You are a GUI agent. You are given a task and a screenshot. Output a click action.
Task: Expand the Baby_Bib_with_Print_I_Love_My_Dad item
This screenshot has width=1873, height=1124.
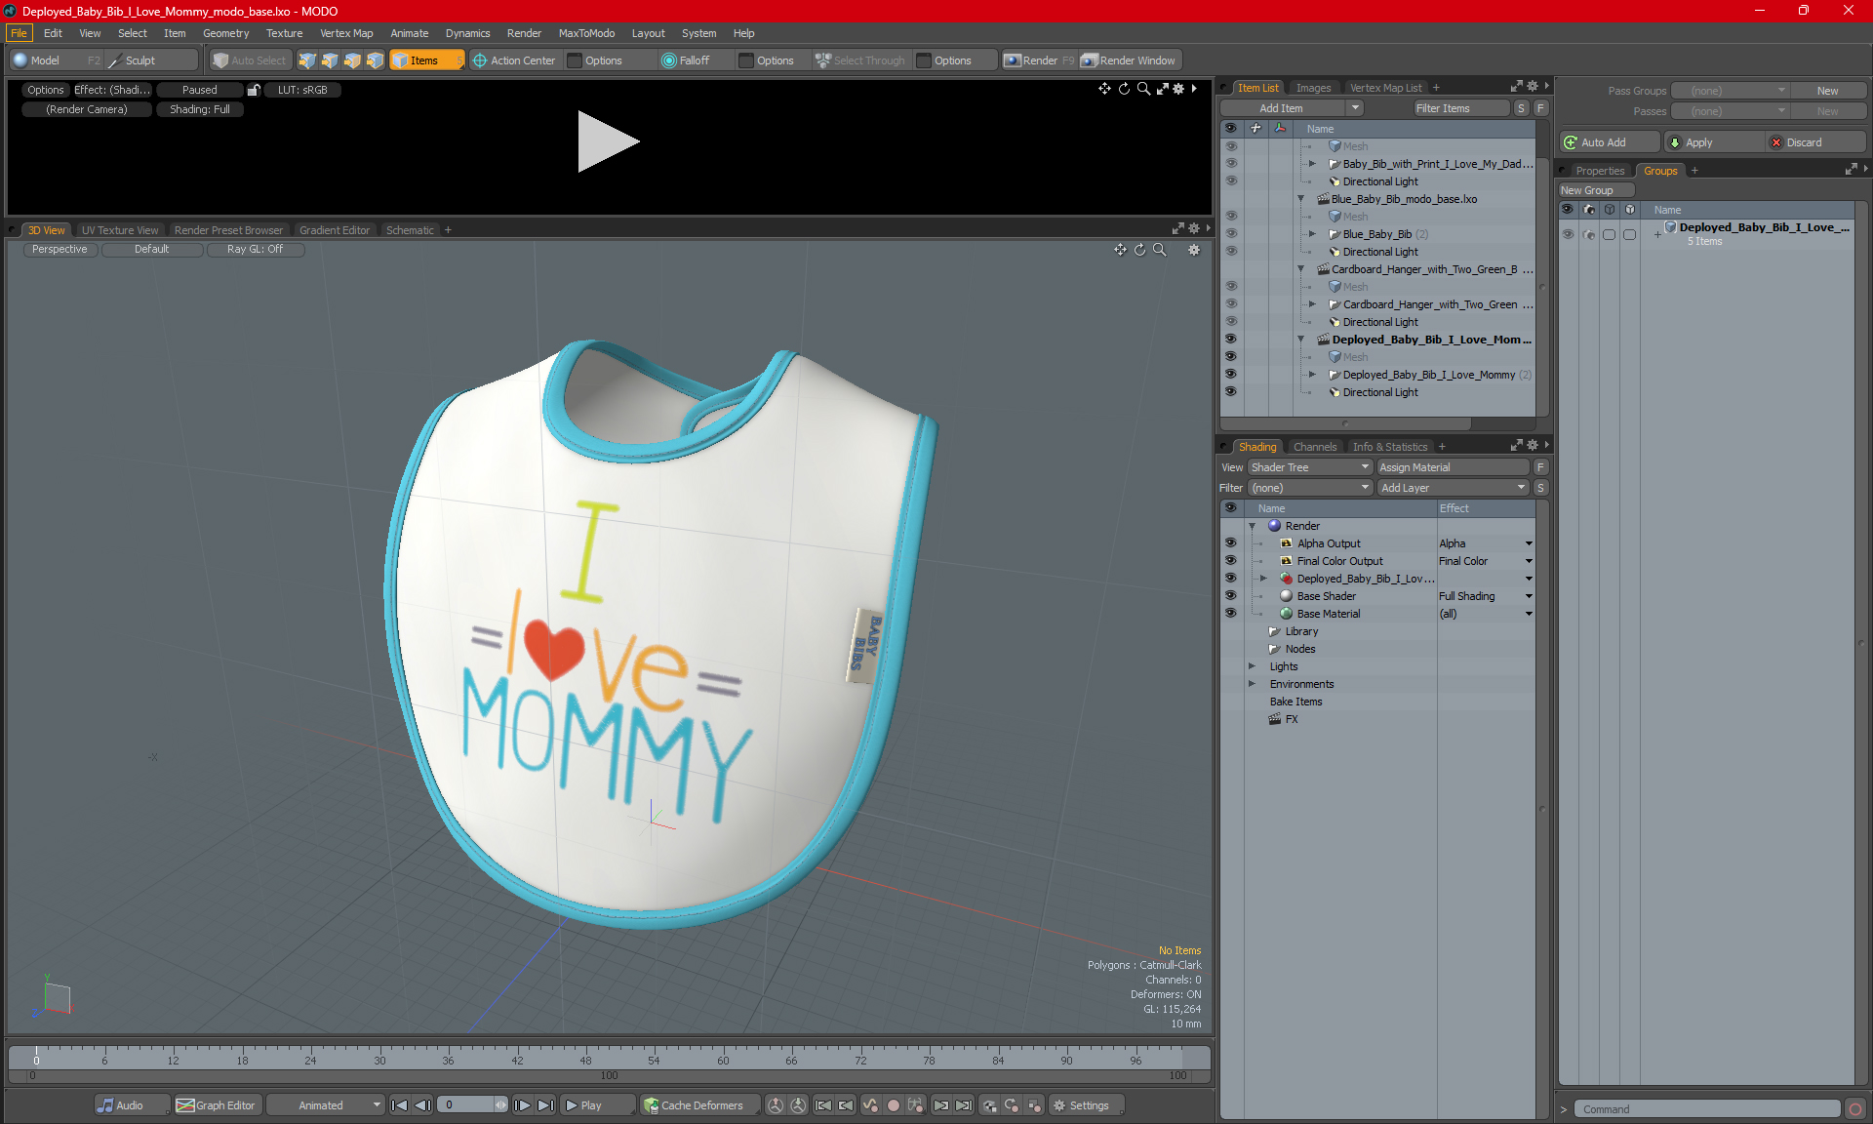tap(1312, 164)
